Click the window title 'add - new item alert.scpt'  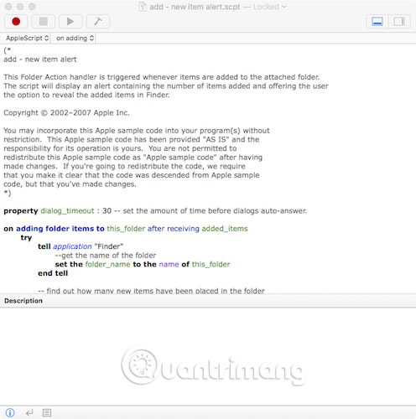195,7
